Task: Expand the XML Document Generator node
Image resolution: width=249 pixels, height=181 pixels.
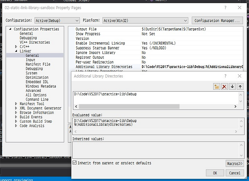Action: [16, 108]
